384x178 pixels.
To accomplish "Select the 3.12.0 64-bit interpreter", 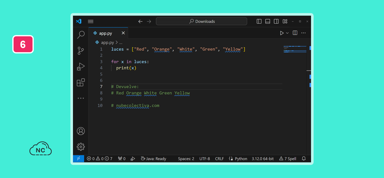I will pyautogui.click(x=263, y=159).
